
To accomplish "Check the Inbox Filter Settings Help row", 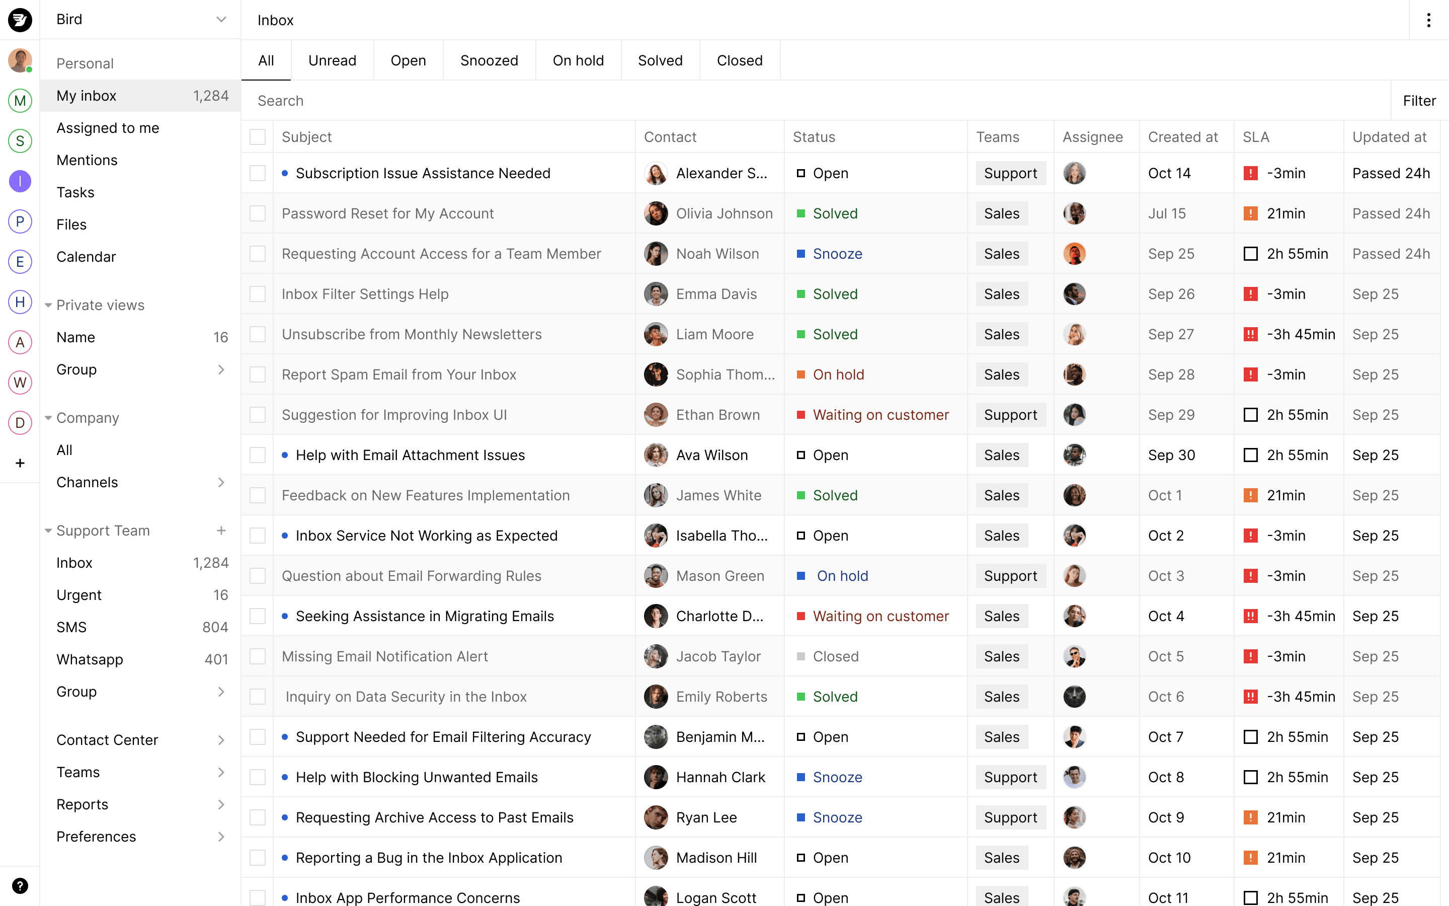I will (x=258, y=294).
